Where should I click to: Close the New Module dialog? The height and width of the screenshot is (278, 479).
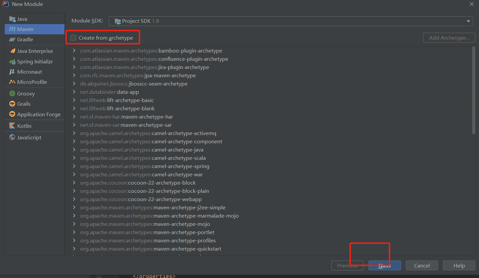[x=472, y=4]
